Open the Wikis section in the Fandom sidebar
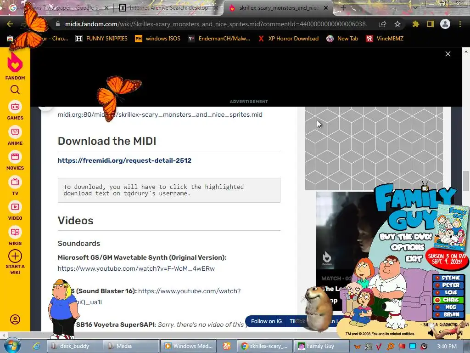This screenshot has width=470, height=353. click(15, 236)
